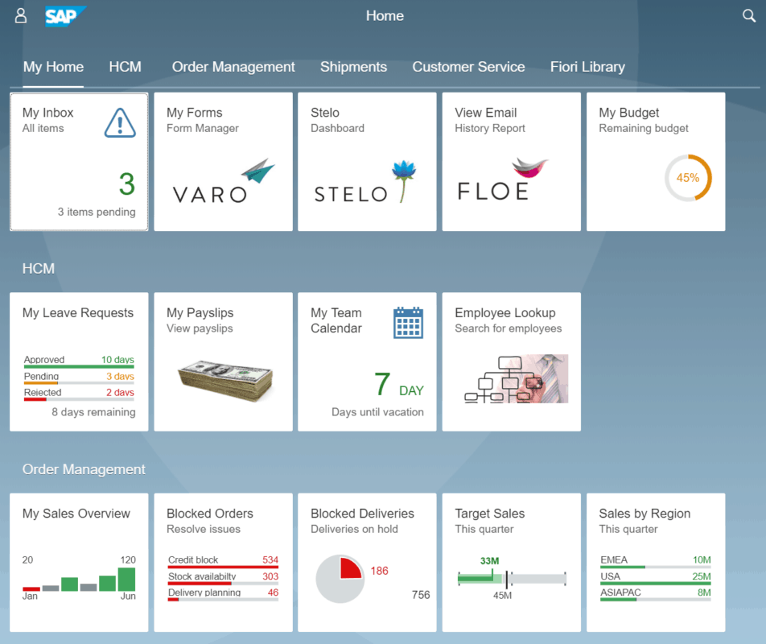Click the Delivery planning 46 row
This screenshot has width=766, height=644.
coord(223,594)
